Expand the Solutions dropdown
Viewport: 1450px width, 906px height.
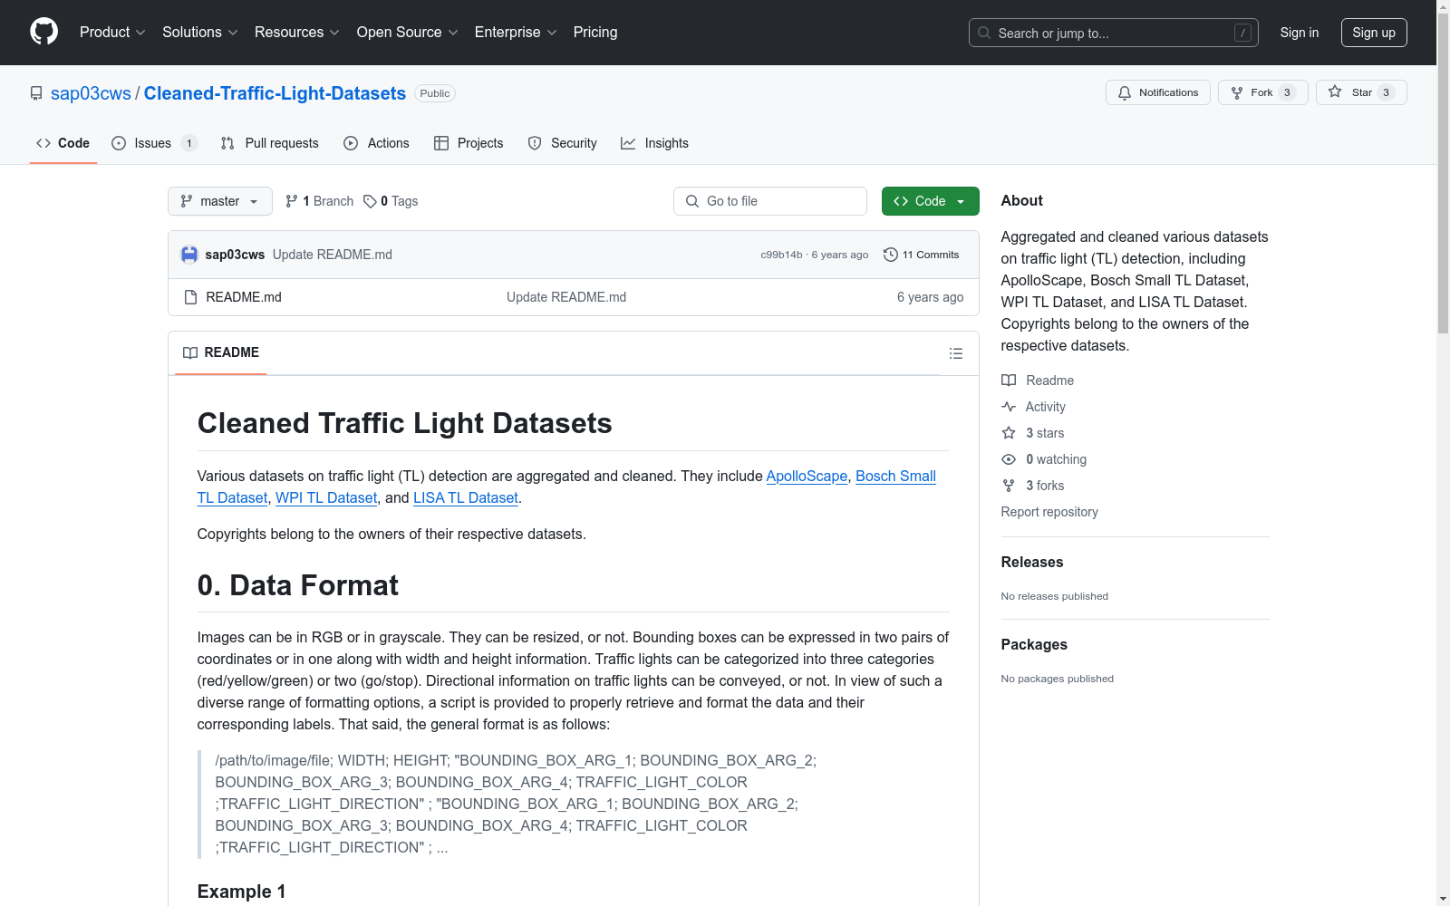pyautogui.click(x=200, y=33)
